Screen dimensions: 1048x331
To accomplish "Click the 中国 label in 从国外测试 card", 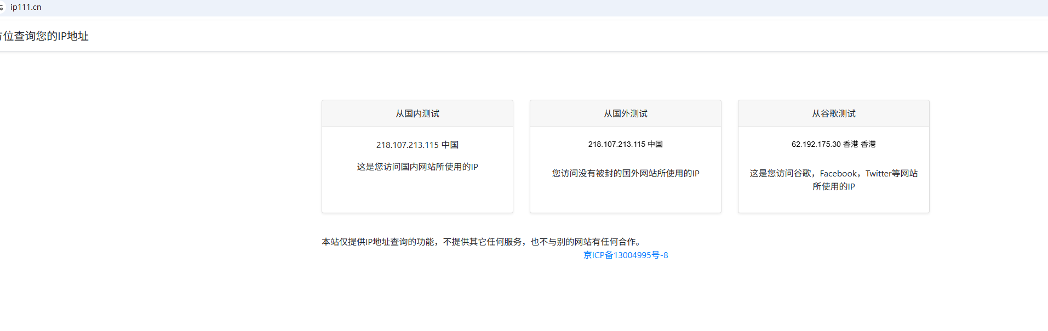I will [655, 144].
